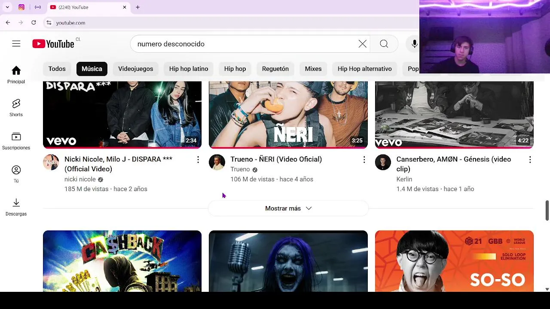Open the title Nicki Nicole, Milo J - DISPARA
This screenshot has width=550, height=309.
coord(119,164)
